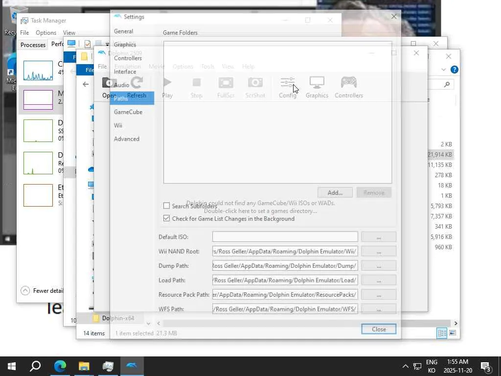Go back using File Explorer's back arrow
Viewport: 501px width, 376px height.
coord(86,84)
